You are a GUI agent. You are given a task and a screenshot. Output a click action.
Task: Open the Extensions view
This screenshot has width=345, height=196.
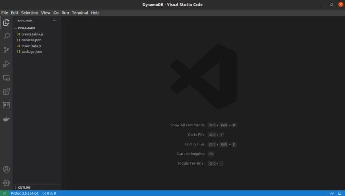point(6,91)
